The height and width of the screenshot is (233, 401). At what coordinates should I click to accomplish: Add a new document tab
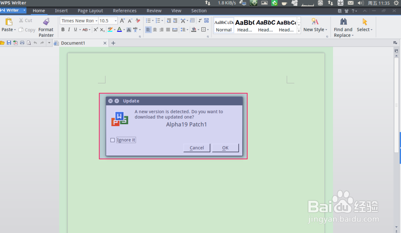coord(113,43)
